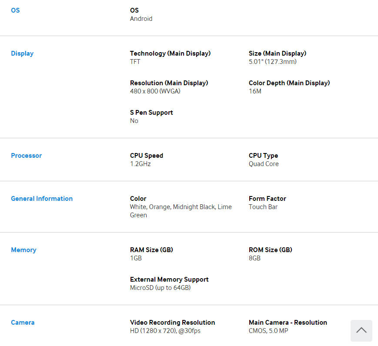Click the Technology (Main Display) label
The width and height of the screenshot is (378, 346).
tap(170, 53)
